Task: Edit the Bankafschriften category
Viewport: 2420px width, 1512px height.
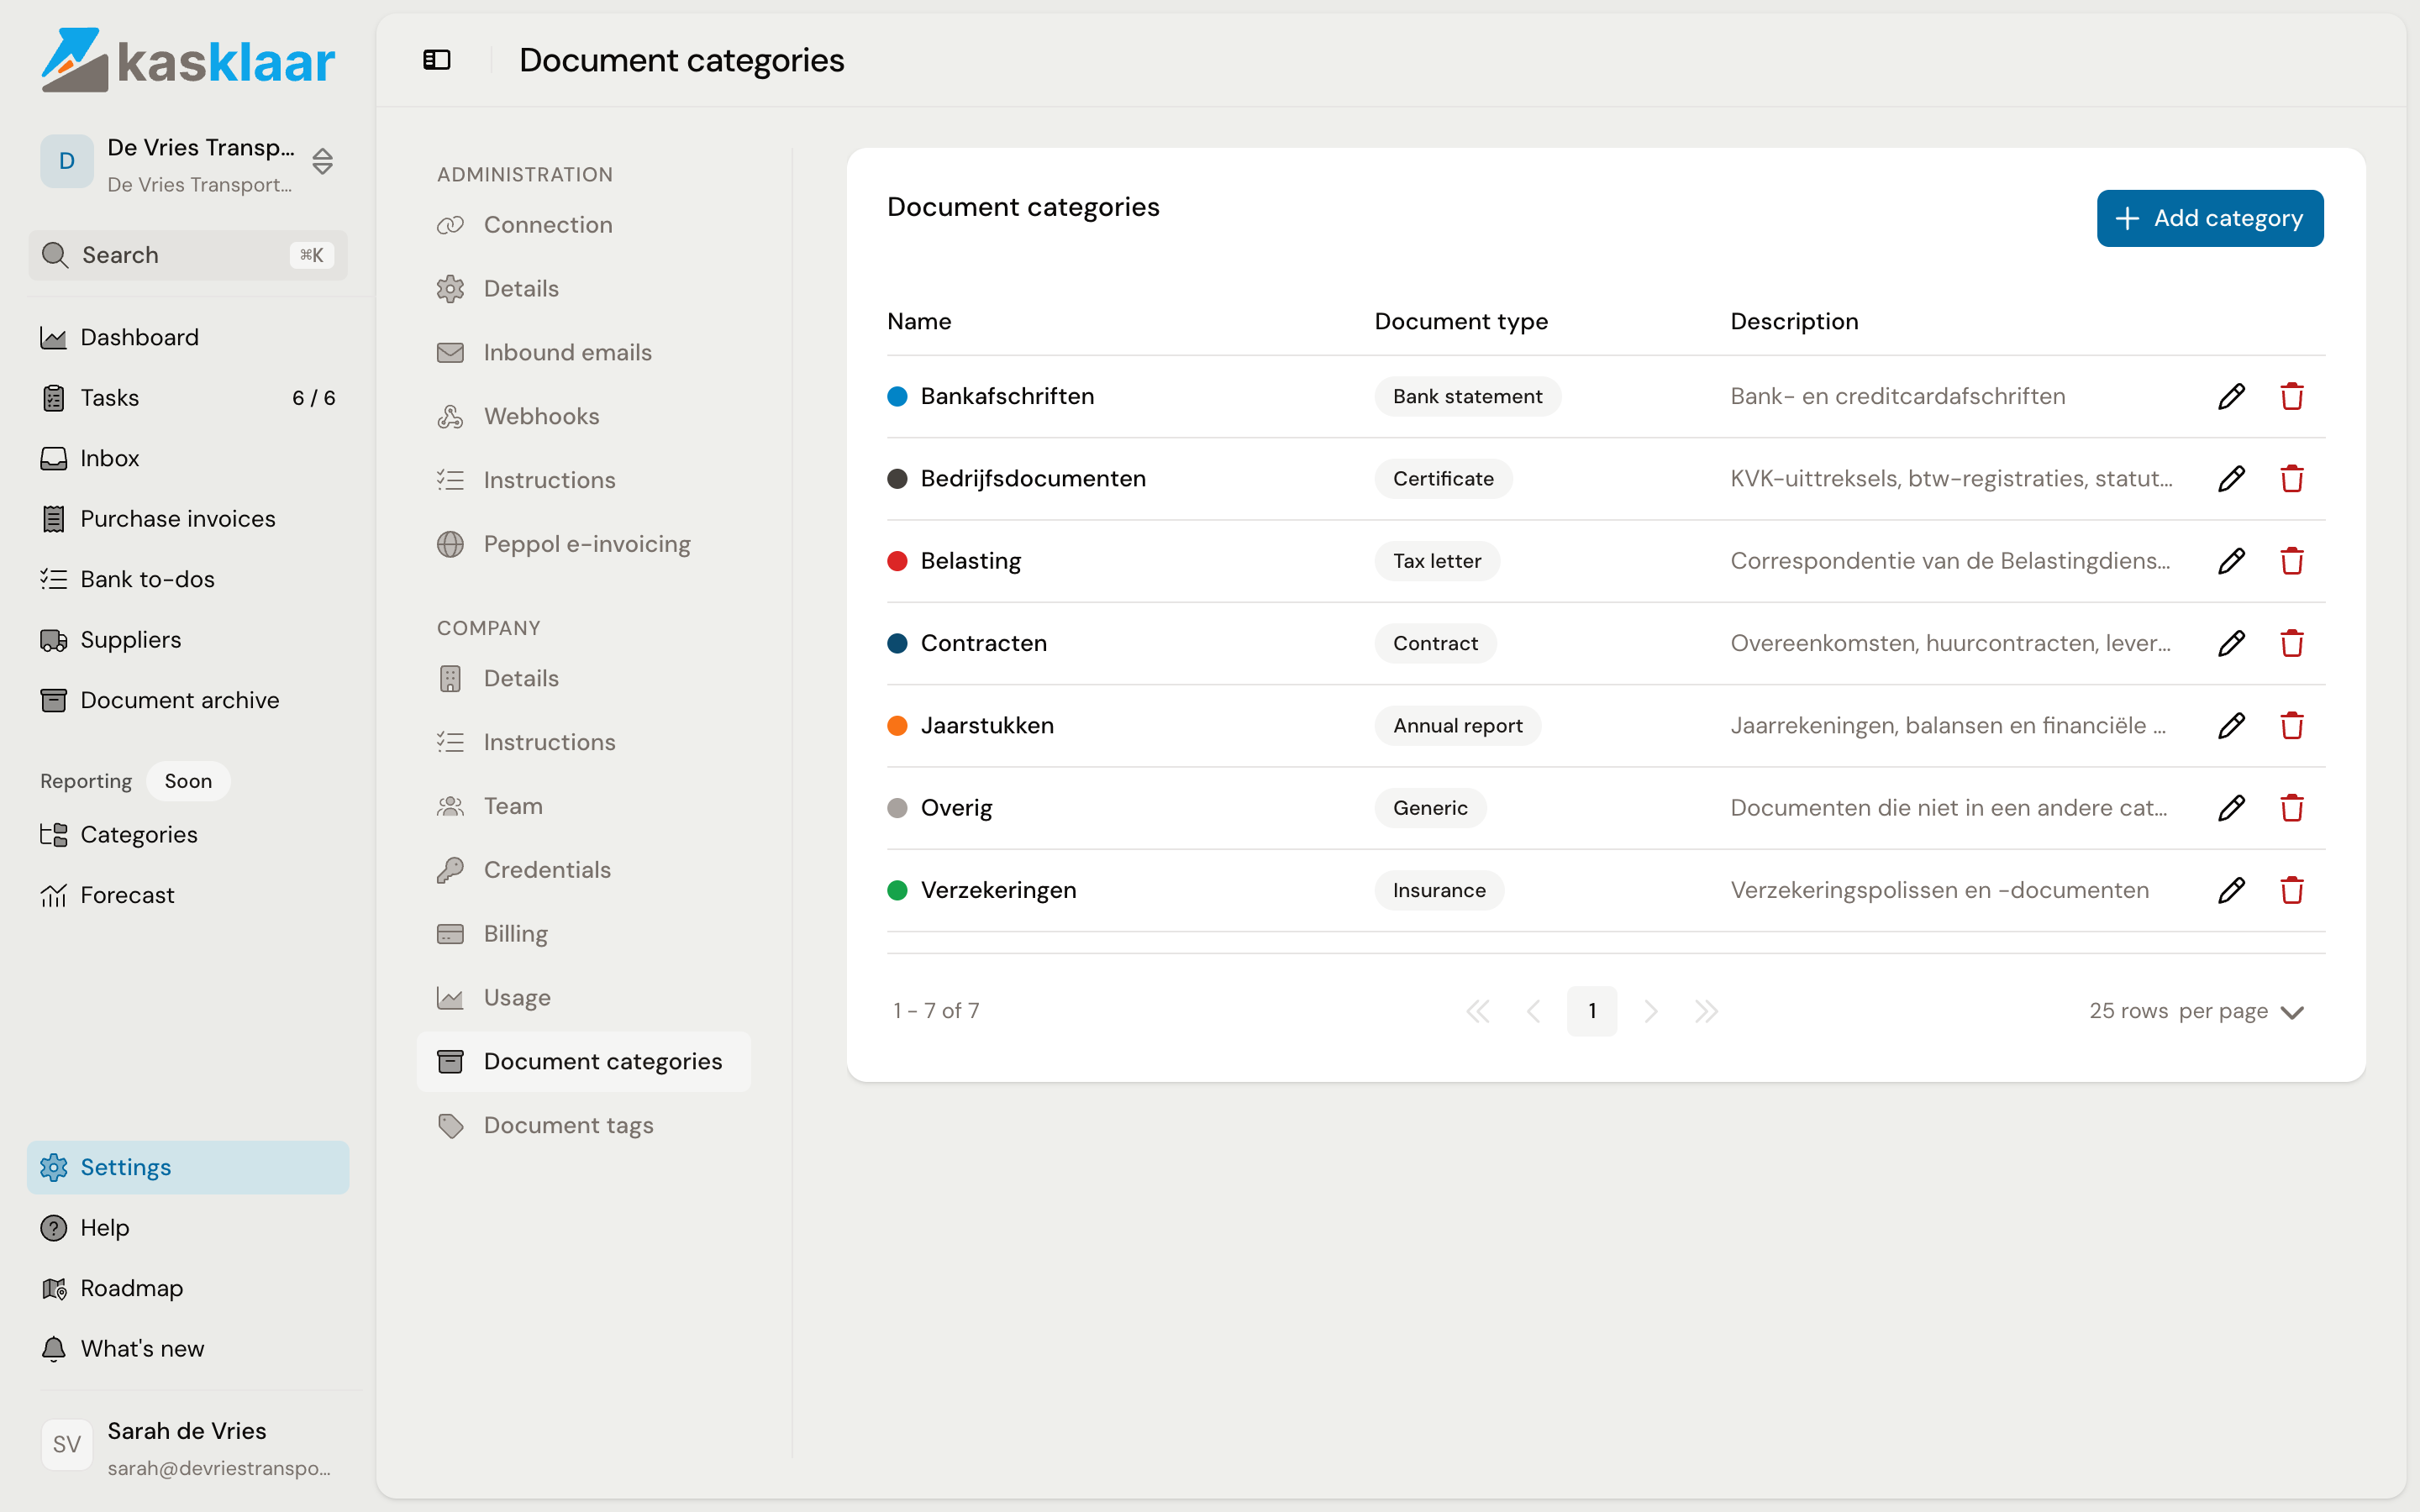Action: tap(2231, 396)
